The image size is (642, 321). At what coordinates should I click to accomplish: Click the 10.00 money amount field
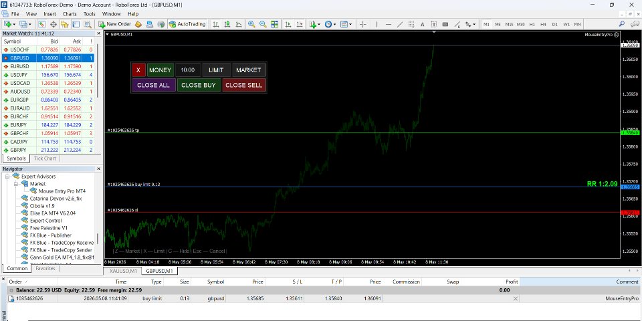coord(188,70)
